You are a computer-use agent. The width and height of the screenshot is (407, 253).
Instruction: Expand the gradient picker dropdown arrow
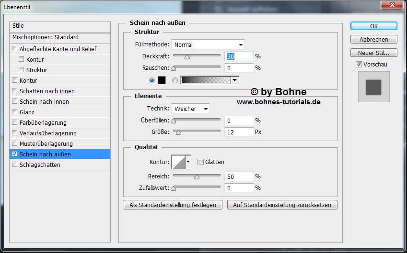[235, 80]
